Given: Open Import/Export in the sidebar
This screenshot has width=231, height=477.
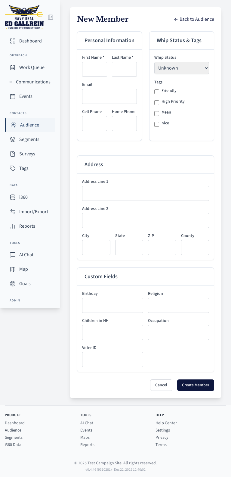Looking at the screenshot, I should click(x=33, y=212).
